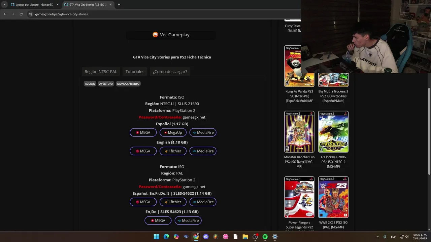Close the Juegos por Genero tab

[57, 5]
